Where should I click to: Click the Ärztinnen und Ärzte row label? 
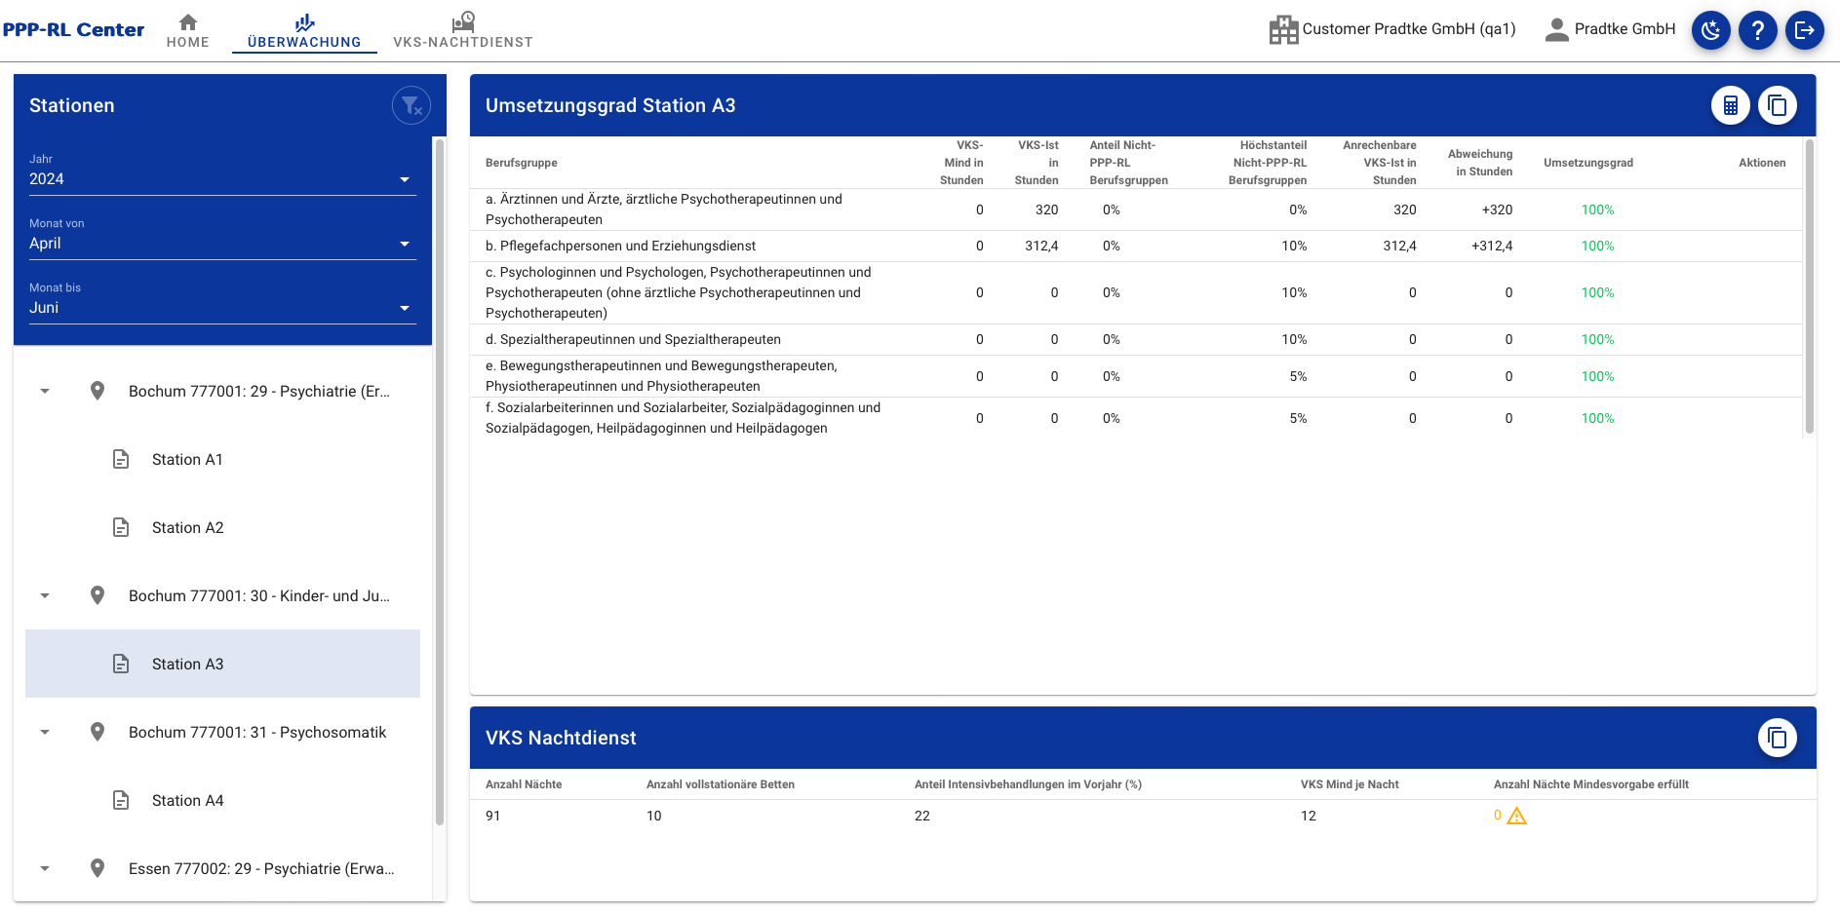click(x=664, y=209)
